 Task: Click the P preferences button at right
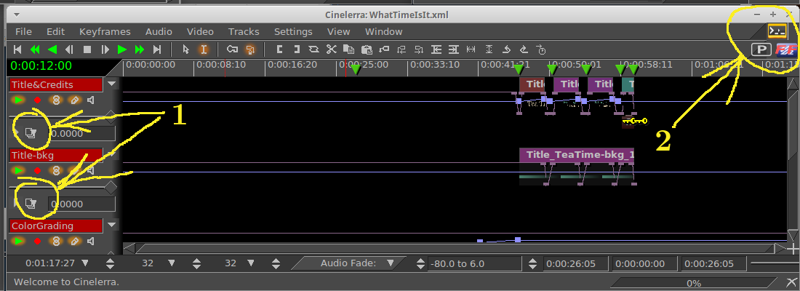click(x=761, y=49)
